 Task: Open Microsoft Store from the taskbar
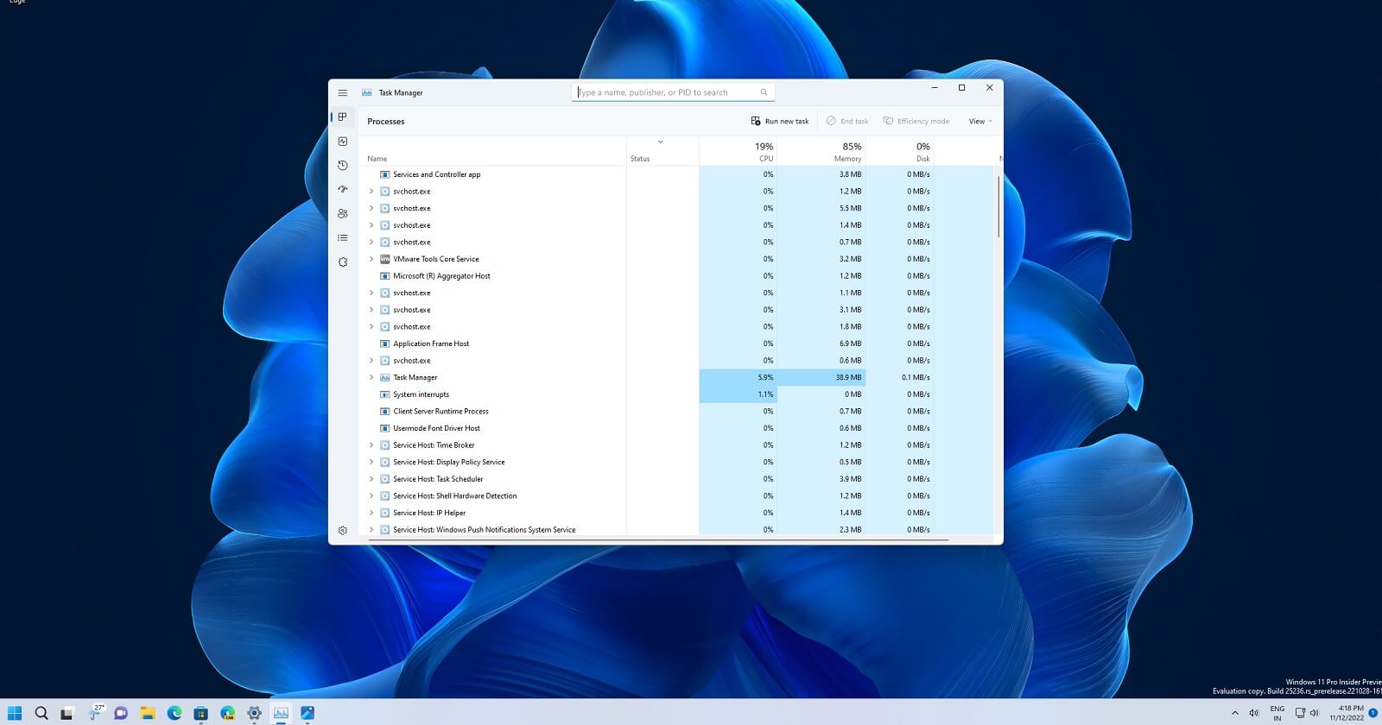coord(201,713)
